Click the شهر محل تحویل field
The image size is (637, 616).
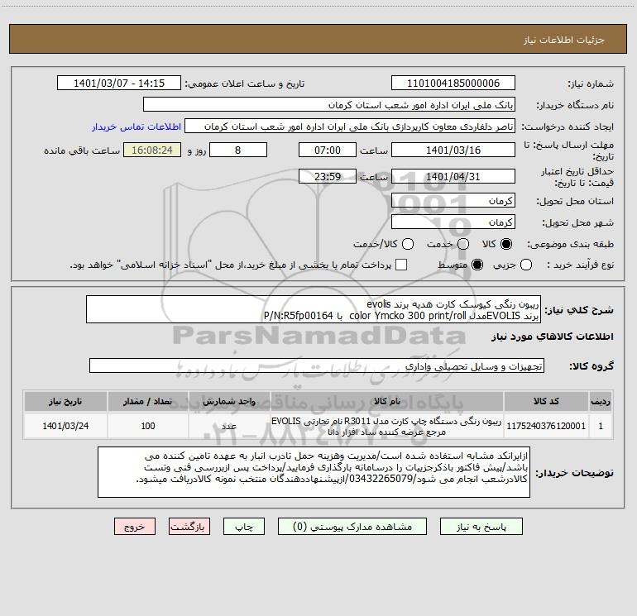(x=453, y=222)
